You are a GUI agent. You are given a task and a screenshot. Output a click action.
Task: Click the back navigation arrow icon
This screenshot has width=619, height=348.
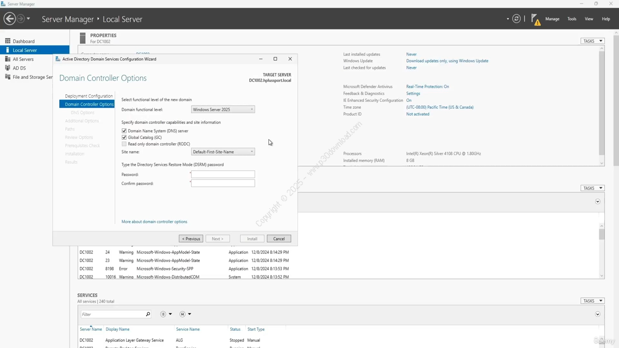(x=9, y=19)
